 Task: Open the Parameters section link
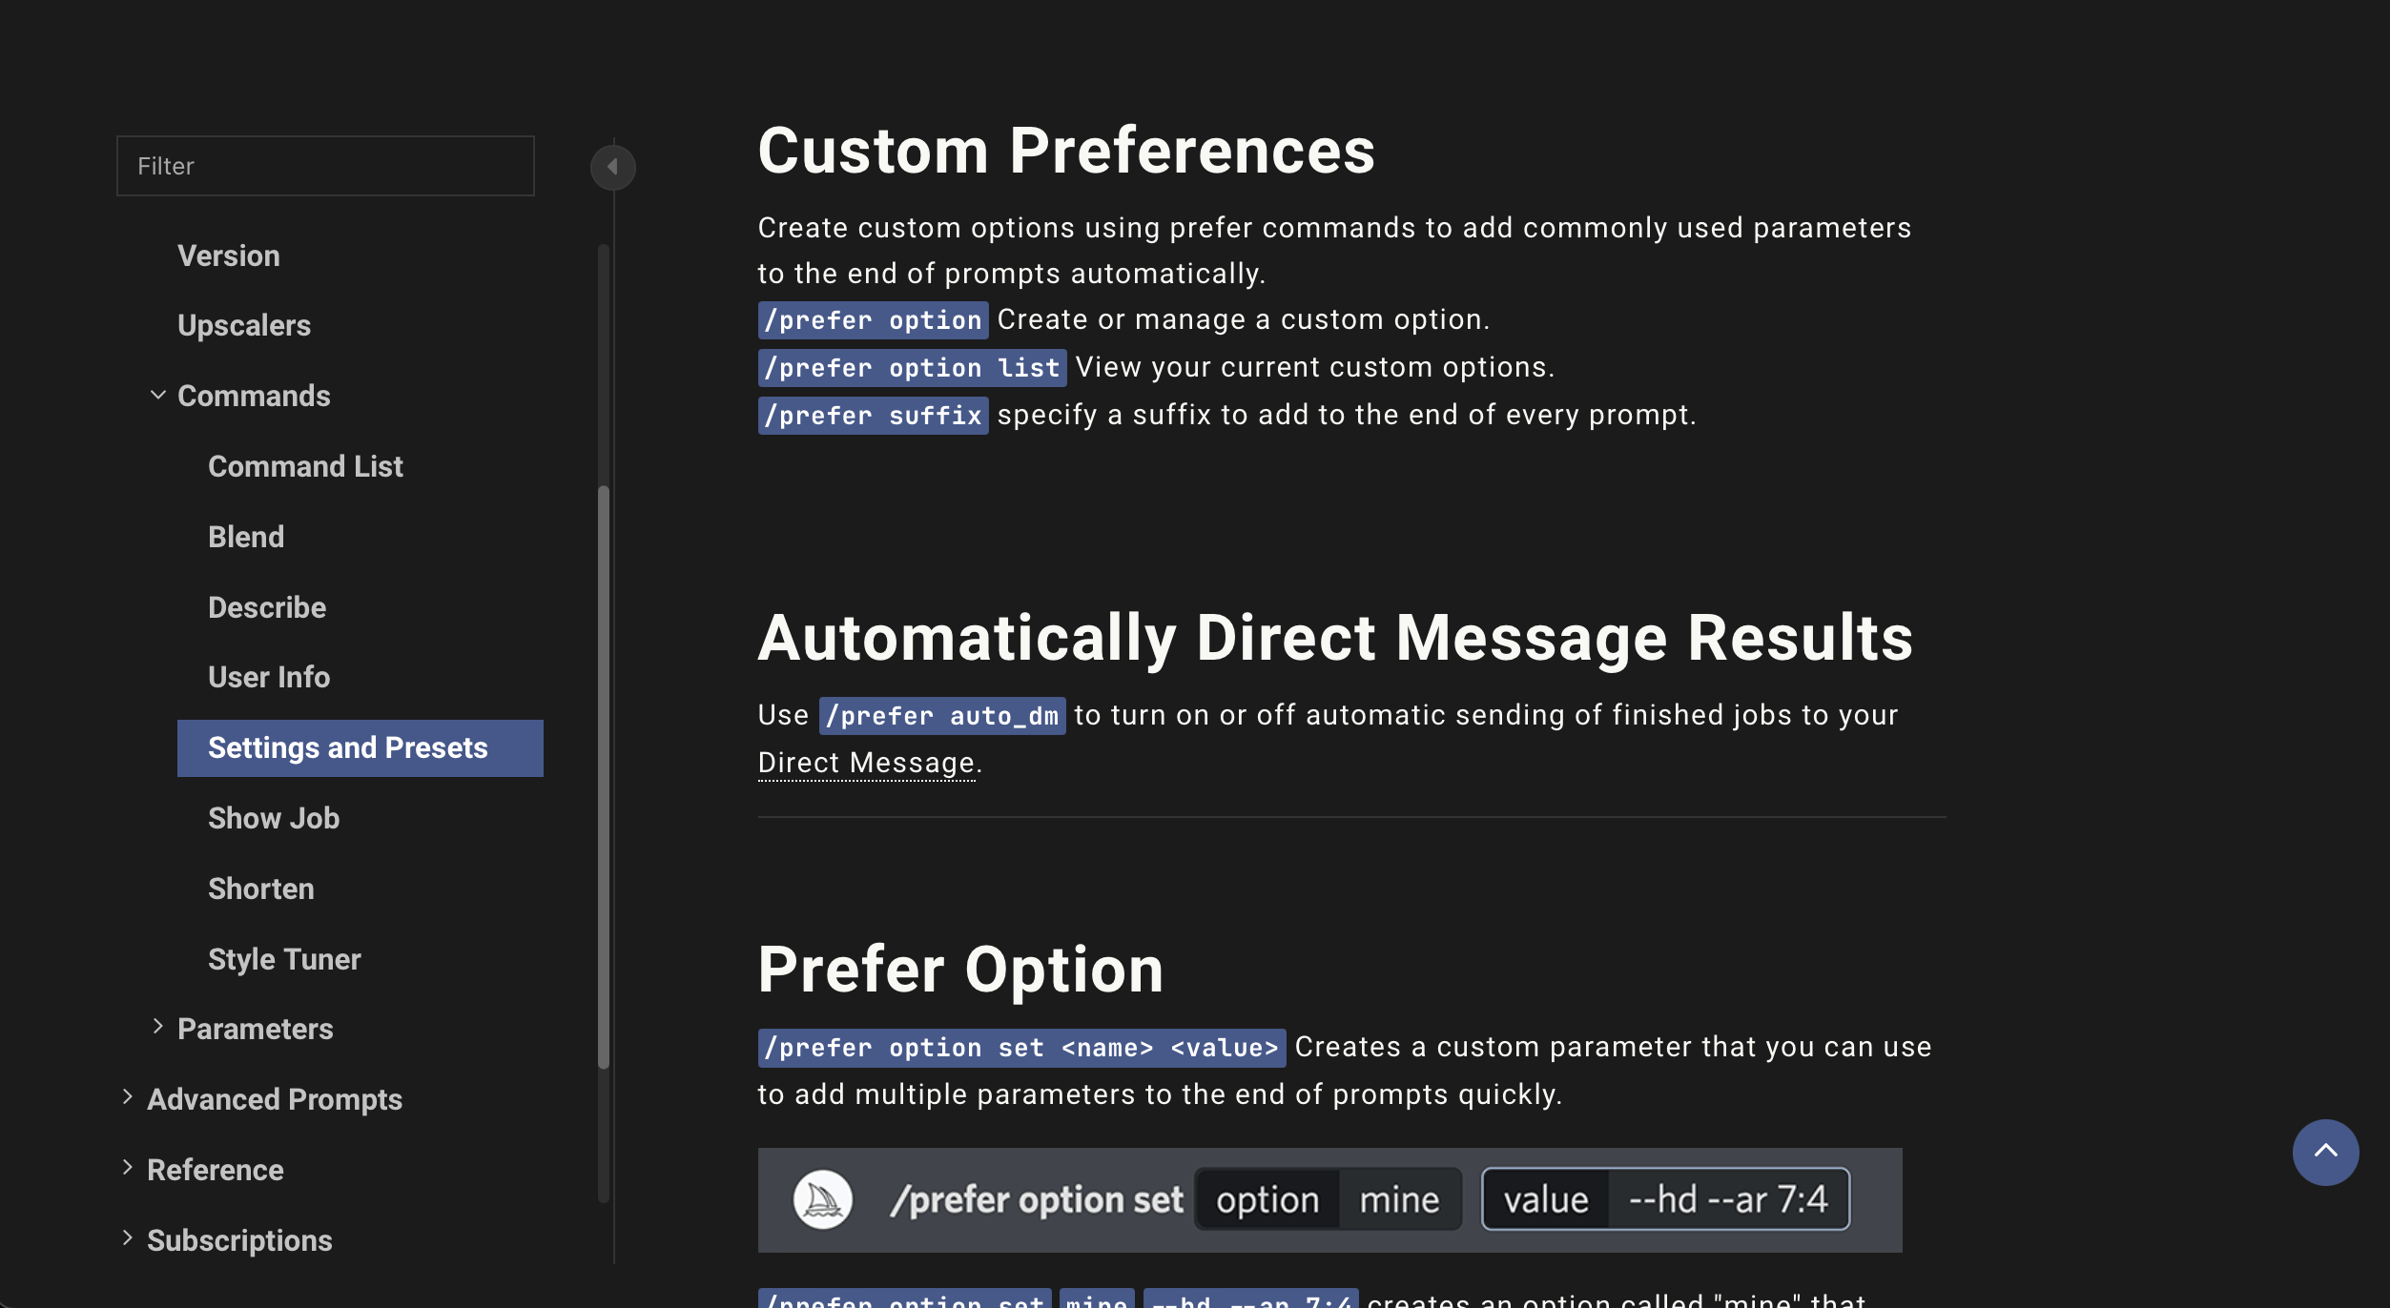[256, 1029]
